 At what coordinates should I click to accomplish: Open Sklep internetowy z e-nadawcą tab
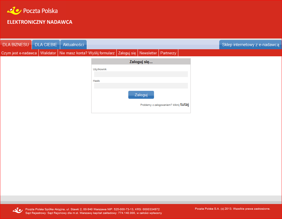click(x=251, y=45)
